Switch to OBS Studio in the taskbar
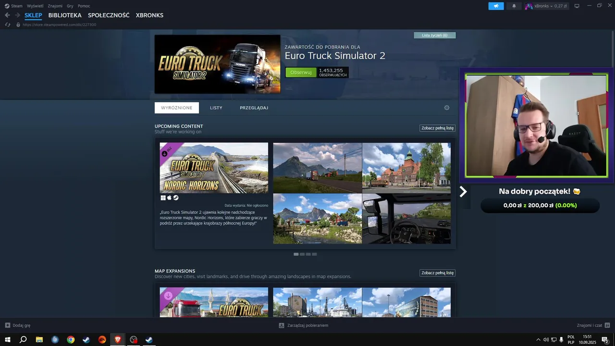 (x=134, y=340)
